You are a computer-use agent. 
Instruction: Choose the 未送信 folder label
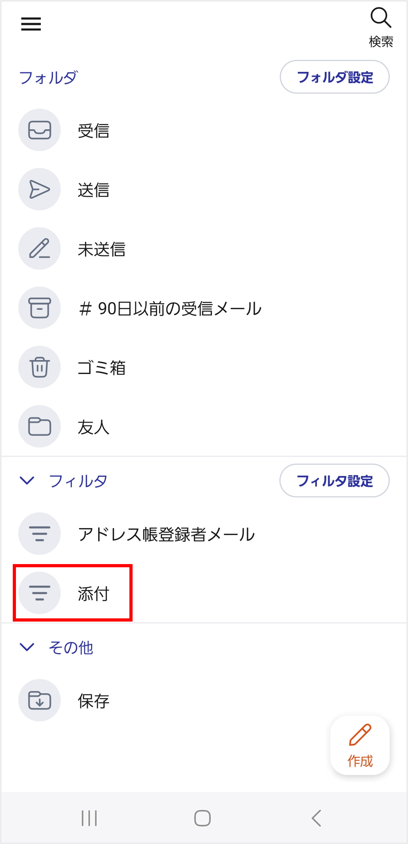[x=102, y=249]
